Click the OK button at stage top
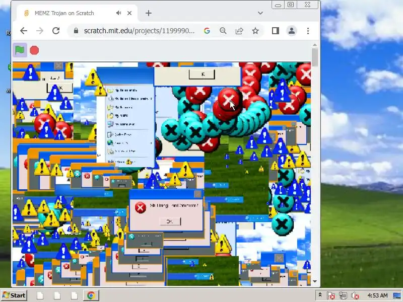 tap(202, 74)
